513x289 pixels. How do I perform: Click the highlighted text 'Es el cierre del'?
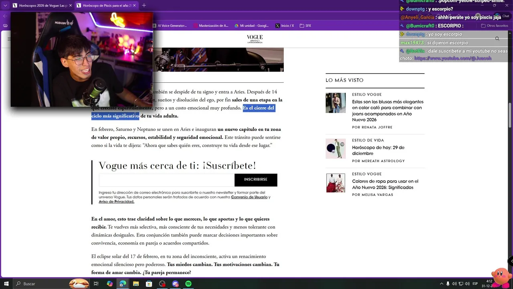pyautogui.click(x=259, y=108)
